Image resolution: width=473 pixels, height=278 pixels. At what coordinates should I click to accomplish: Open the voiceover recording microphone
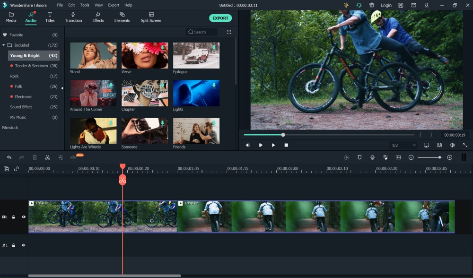point(373,157)
